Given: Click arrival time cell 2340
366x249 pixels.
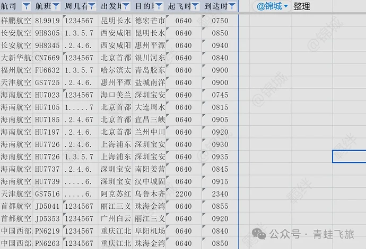Looking at the screenshot, I should click(x=220, y=194).
